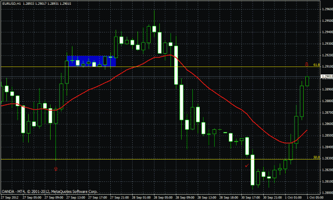333x200 pixels.
Task: Click the 1.29500 price axis label
Action: pos(327,21)
